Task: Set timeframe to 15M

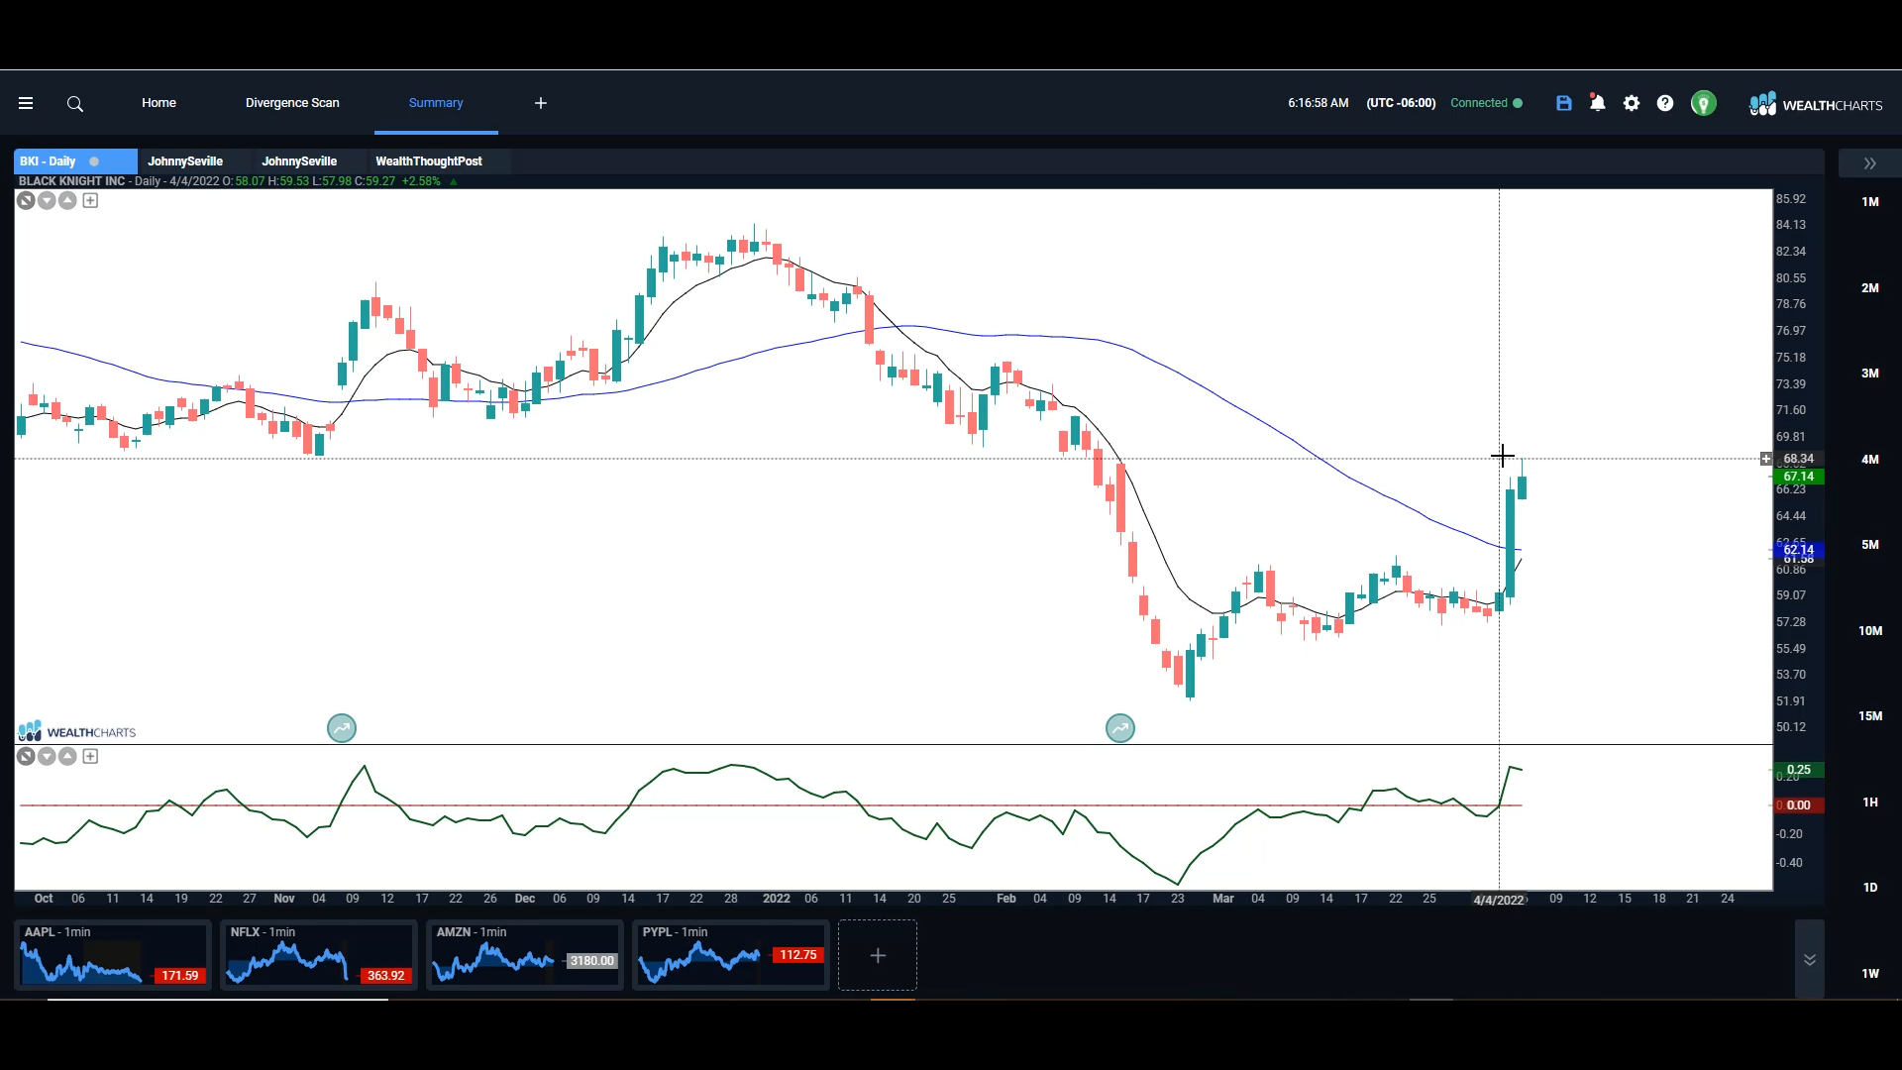Action: [x=1870, y=716]
